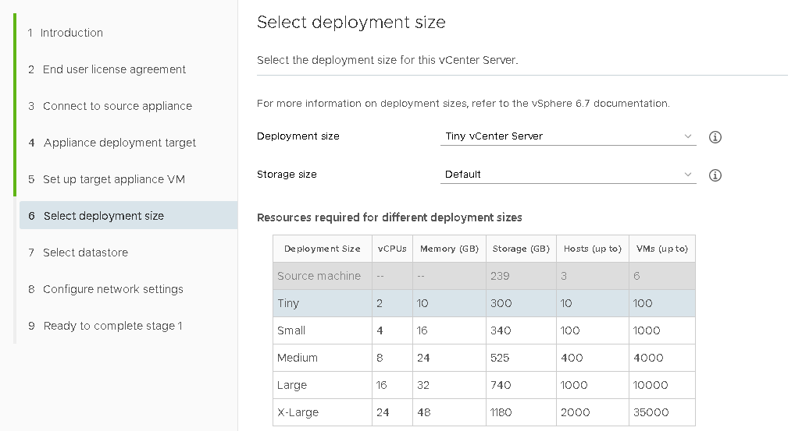Image resolution: width=795 pixels, height=431 pixels.
Task: Click step 6 Select deployment size
Action: pyautogui.click(x=103, y=216)
